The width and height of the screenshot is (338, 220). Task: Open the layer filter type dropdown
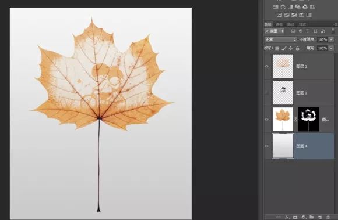point(274,31)
